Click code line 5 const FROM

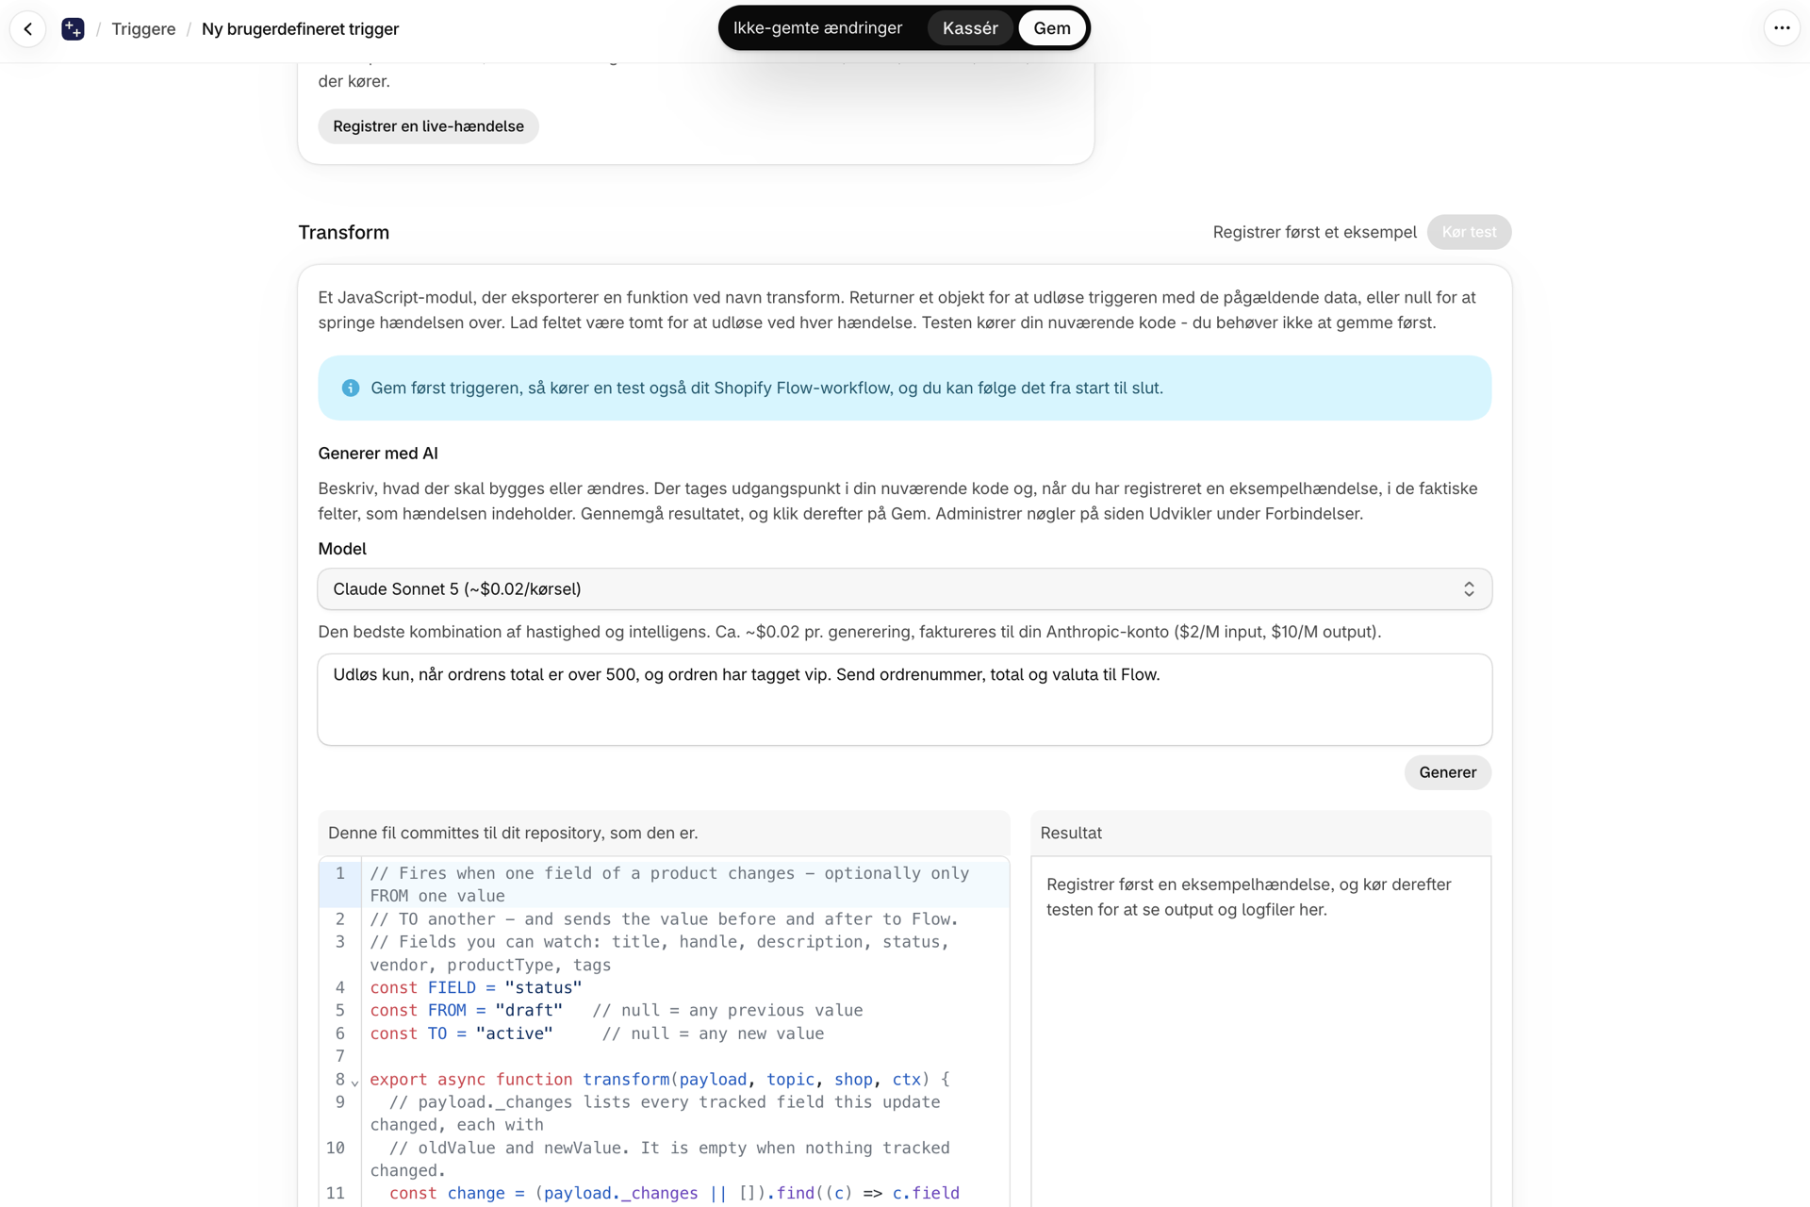point(616,1010)
